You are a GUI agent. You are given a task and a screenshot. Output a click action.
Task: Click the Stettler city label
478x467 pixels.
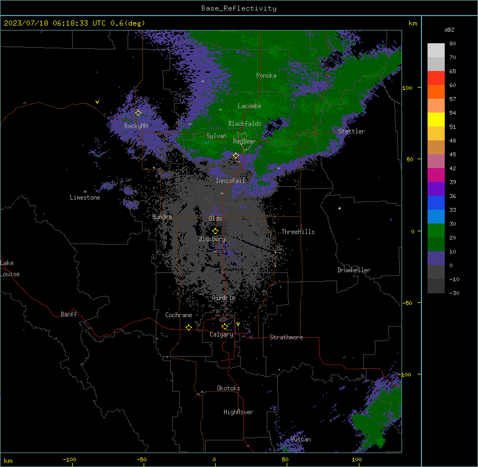click(352, 131)
